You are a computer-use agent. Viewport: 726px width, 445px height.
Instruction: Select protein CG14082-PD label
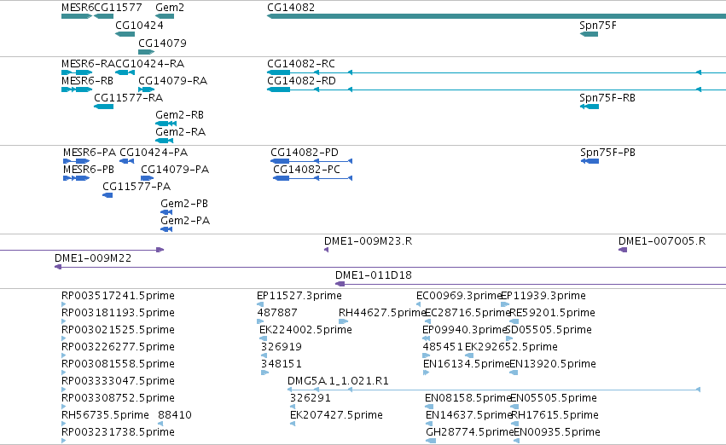coord(305,153)
